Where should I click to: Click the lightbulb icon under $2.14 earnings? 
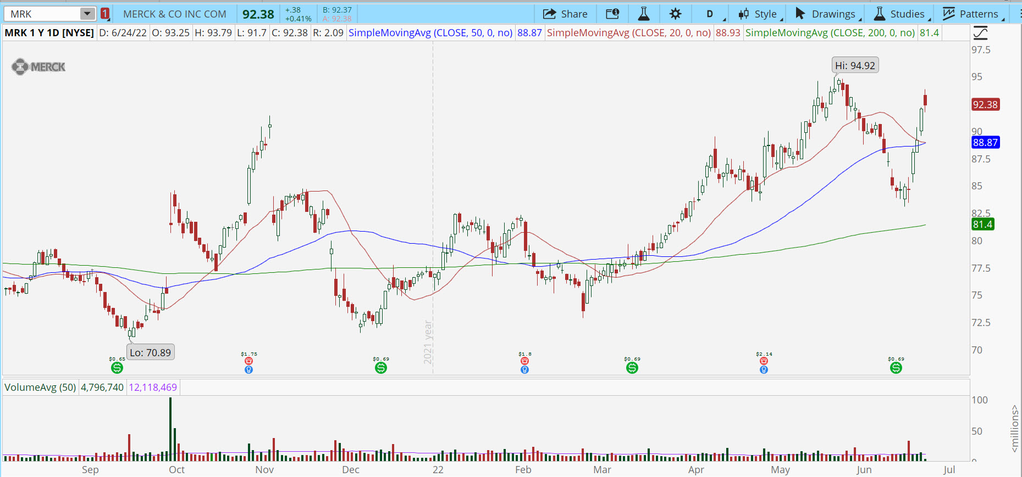point(764,370)
